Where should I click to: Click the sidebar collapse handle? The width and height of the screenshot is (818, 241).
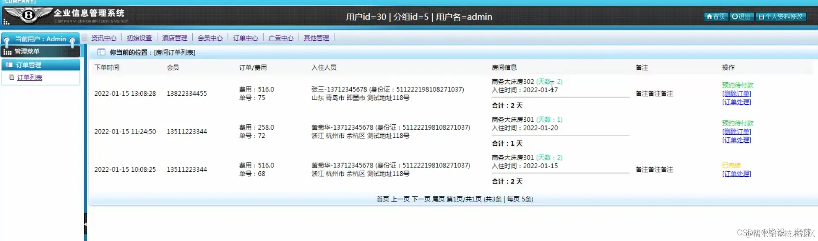tap(86, 224)
